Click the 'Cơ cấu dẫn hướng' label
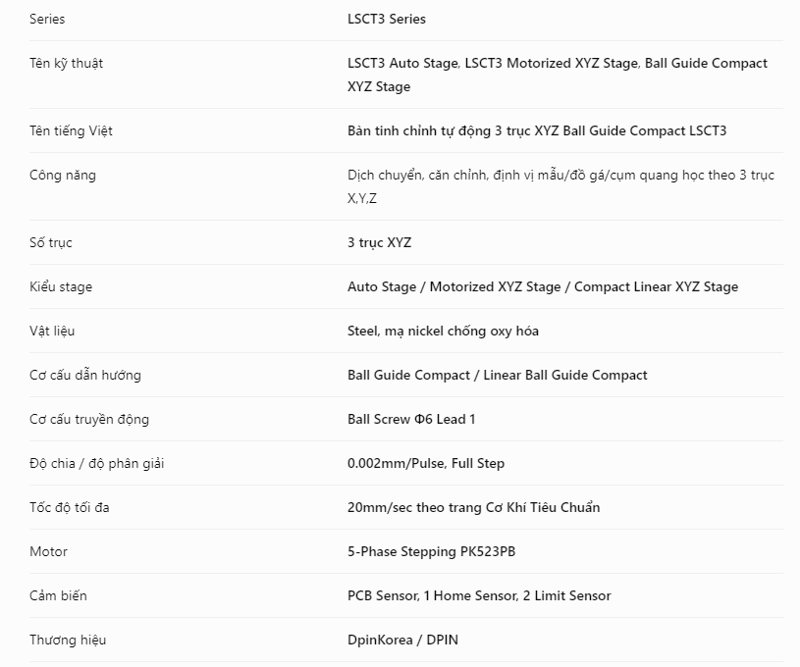Viewport: 800px width, 667px height. pos(85,376)
